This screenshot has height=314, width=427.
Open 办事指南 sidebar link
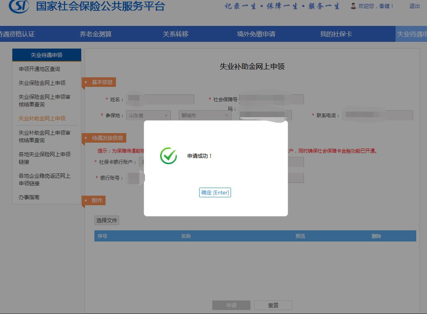click(x=29, y=197)
